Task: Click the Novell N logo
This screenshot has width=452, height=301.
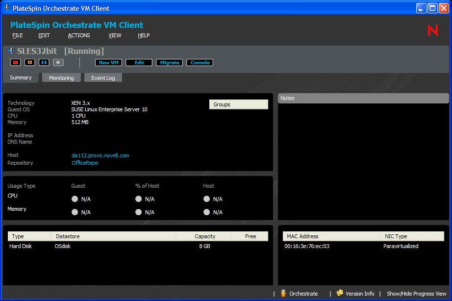Action: 433,30
